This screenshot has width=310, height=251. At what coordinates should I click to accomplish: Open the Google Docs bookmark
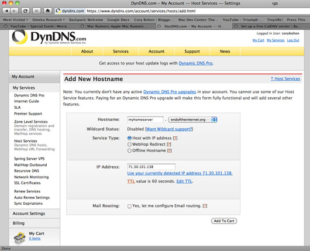coord(118,20)
